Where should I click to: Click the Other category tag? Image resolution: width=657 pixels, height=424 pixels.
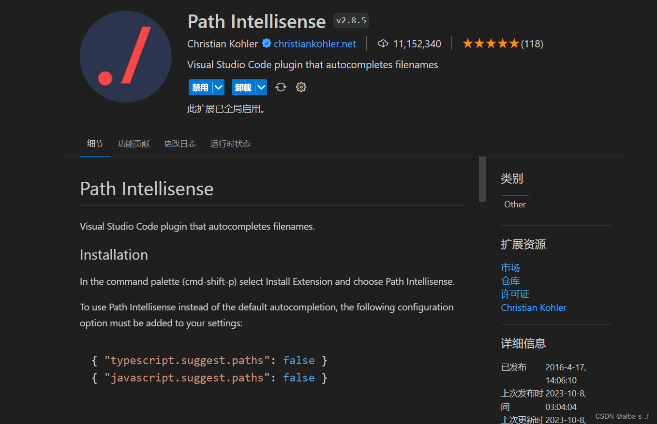tap(515, 204)
